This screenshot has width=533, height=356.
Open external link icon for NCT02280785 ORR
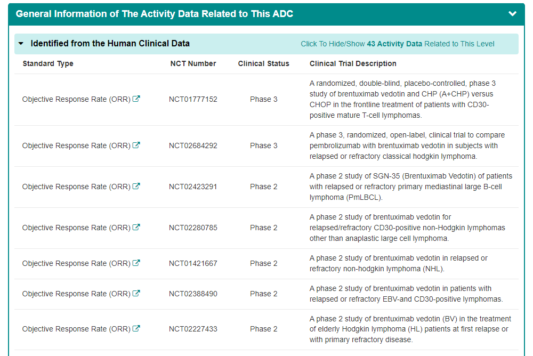136,227
